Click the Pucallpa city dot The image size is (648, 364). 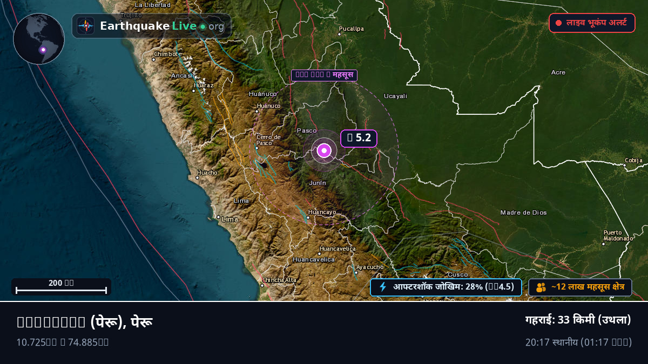coord(339,35)
